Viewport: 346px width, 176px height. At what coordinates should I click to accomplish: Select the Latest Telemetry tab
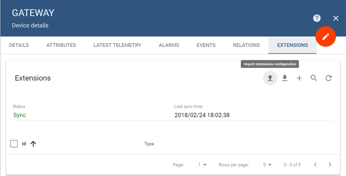pyautogui.click(x=117, y=45)
